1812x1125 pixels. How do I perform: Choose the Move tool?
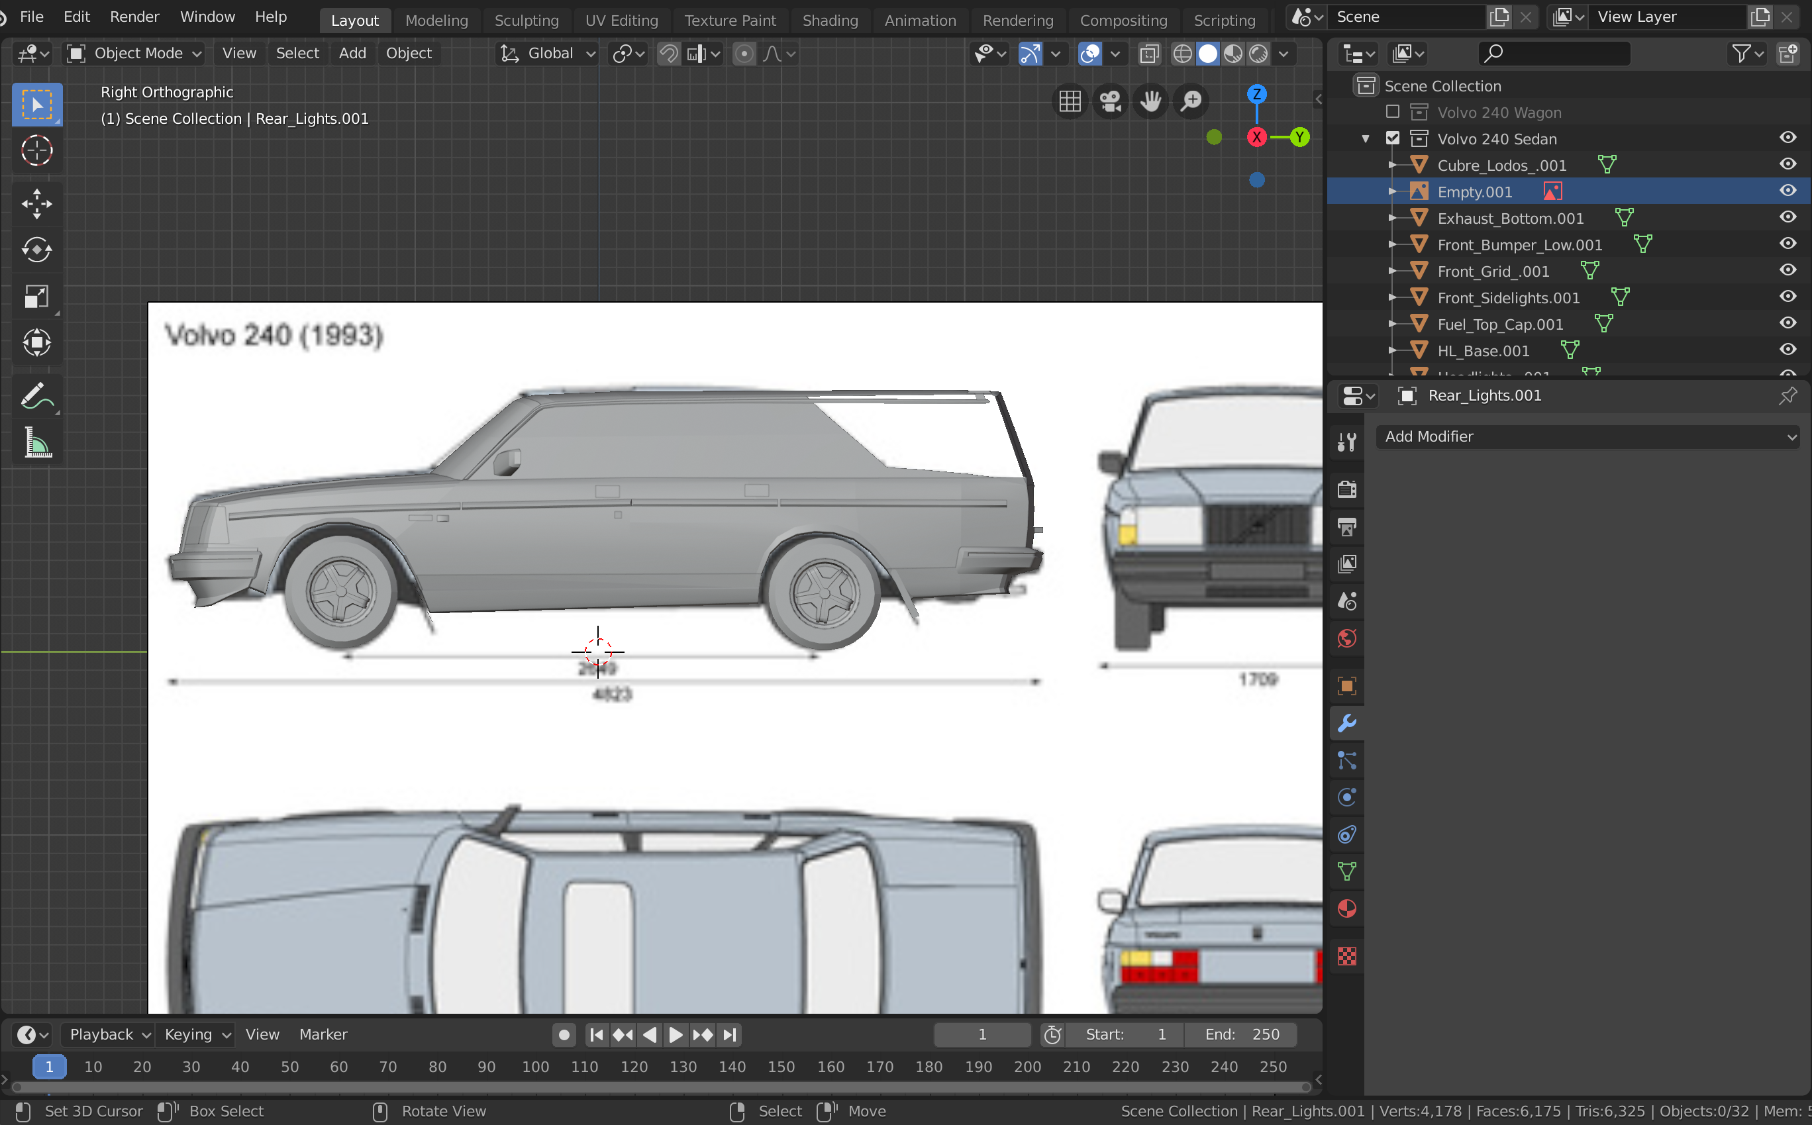click(36, 204)
